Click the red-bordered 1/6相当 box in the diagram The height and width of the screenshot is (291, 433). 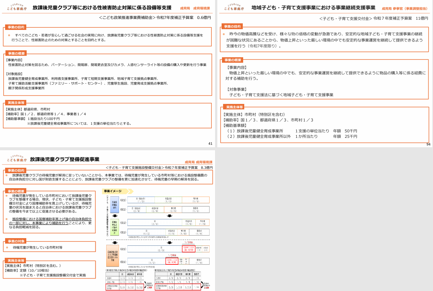(x=188, y=249)
